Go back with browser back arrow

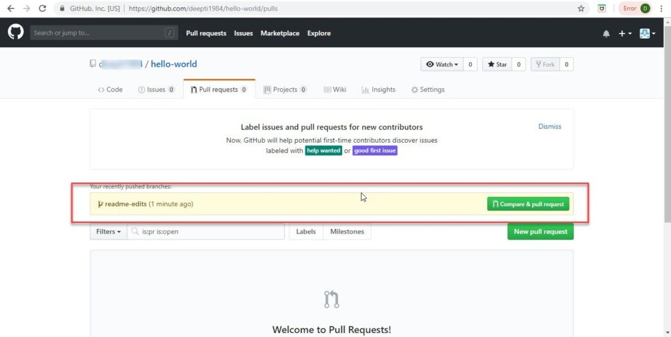coord(10,9)
